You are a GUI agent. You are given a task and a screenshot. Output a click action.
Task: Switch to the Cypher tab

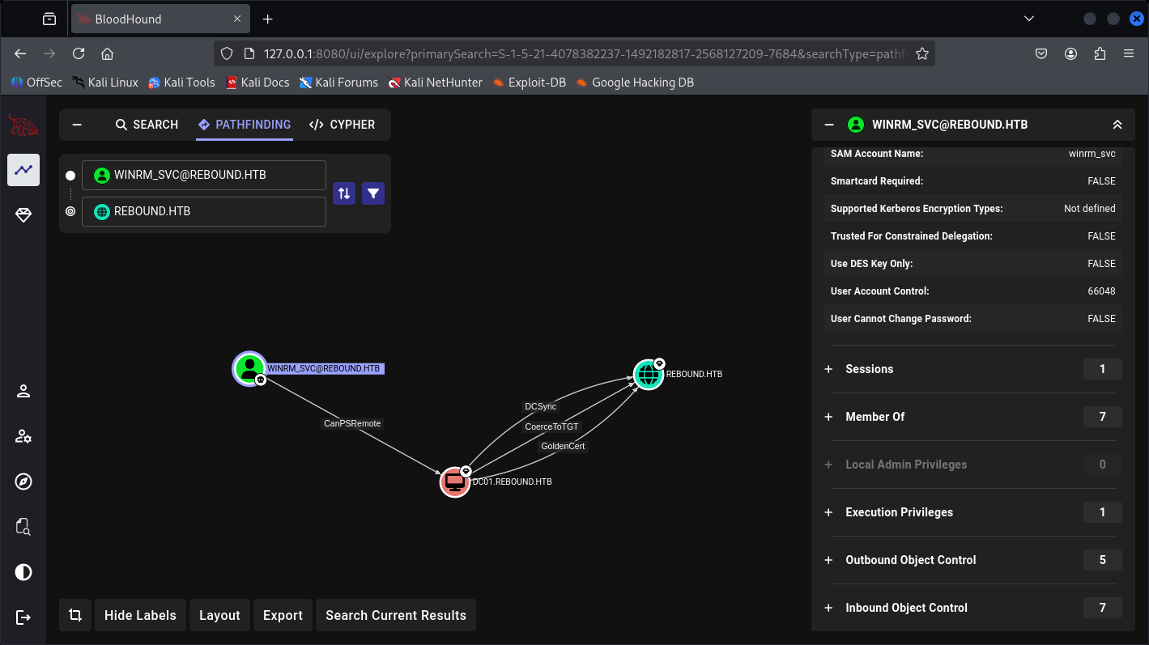343,125
